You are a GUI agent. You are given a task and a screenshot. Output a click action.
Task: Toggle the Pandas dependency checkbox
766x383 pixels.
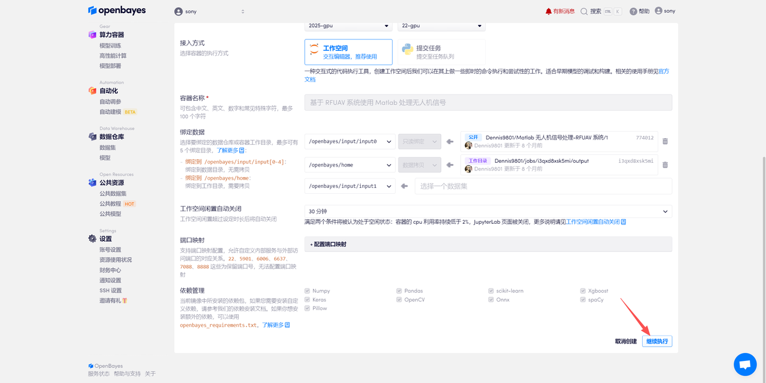[399, 291]
